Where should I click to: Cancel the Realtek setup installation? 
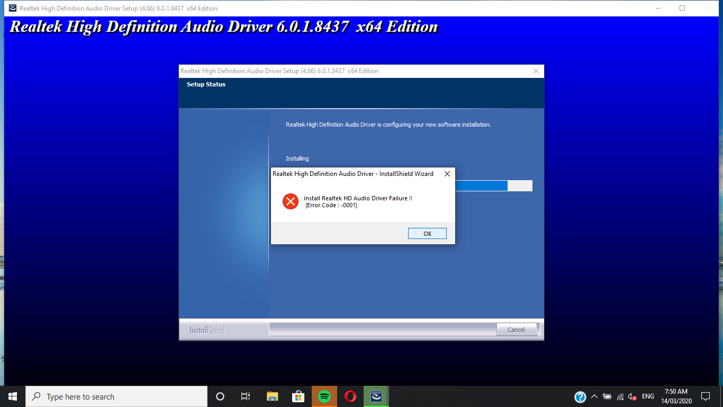(516, 330)
